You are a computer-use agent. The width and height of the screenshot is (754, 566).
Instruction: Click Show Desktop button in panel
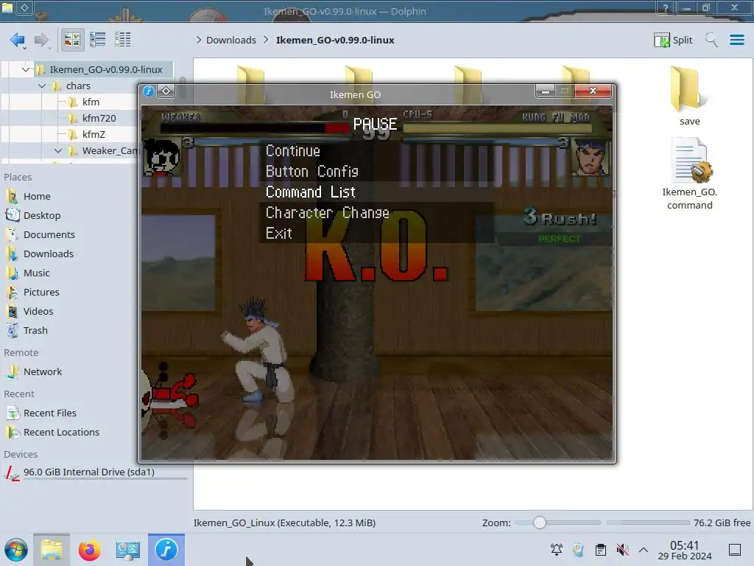point(734,550)
